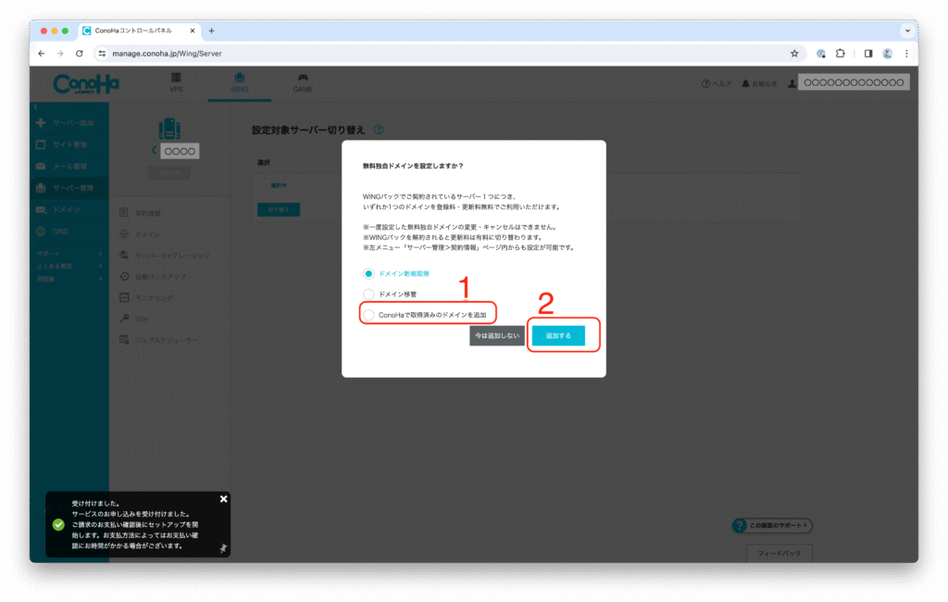
Task: Collapse the left sidebar with the chevron
Action: pyautogui.click(x=36, y=107)
